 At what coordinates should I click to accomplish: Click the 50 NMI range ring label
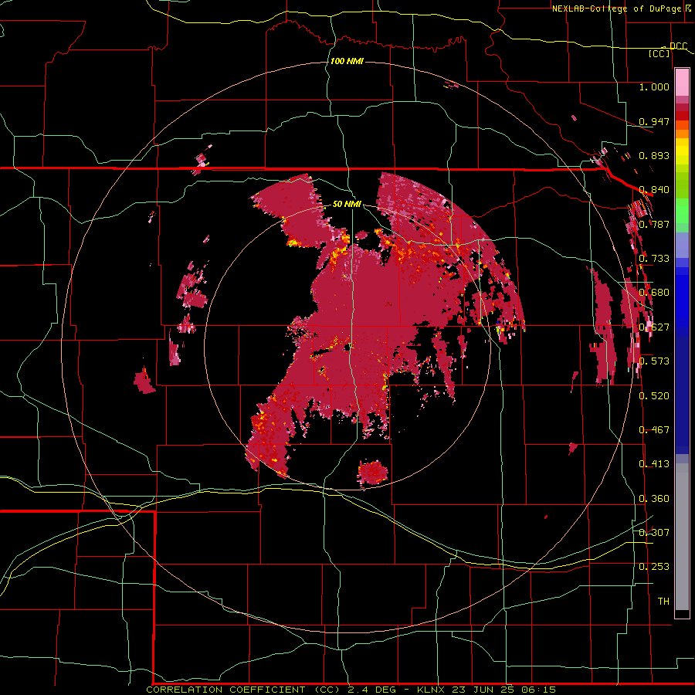(x=347, y=204)
